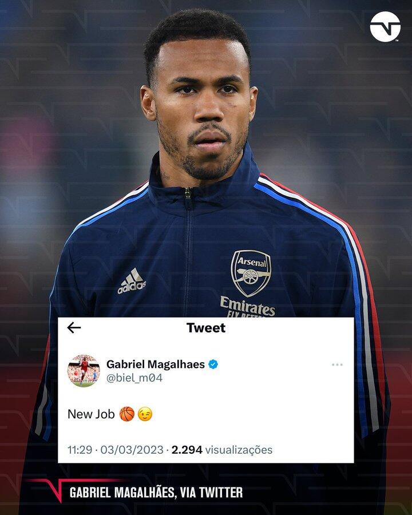Click the @biel_m04 handle

[134, 378]
